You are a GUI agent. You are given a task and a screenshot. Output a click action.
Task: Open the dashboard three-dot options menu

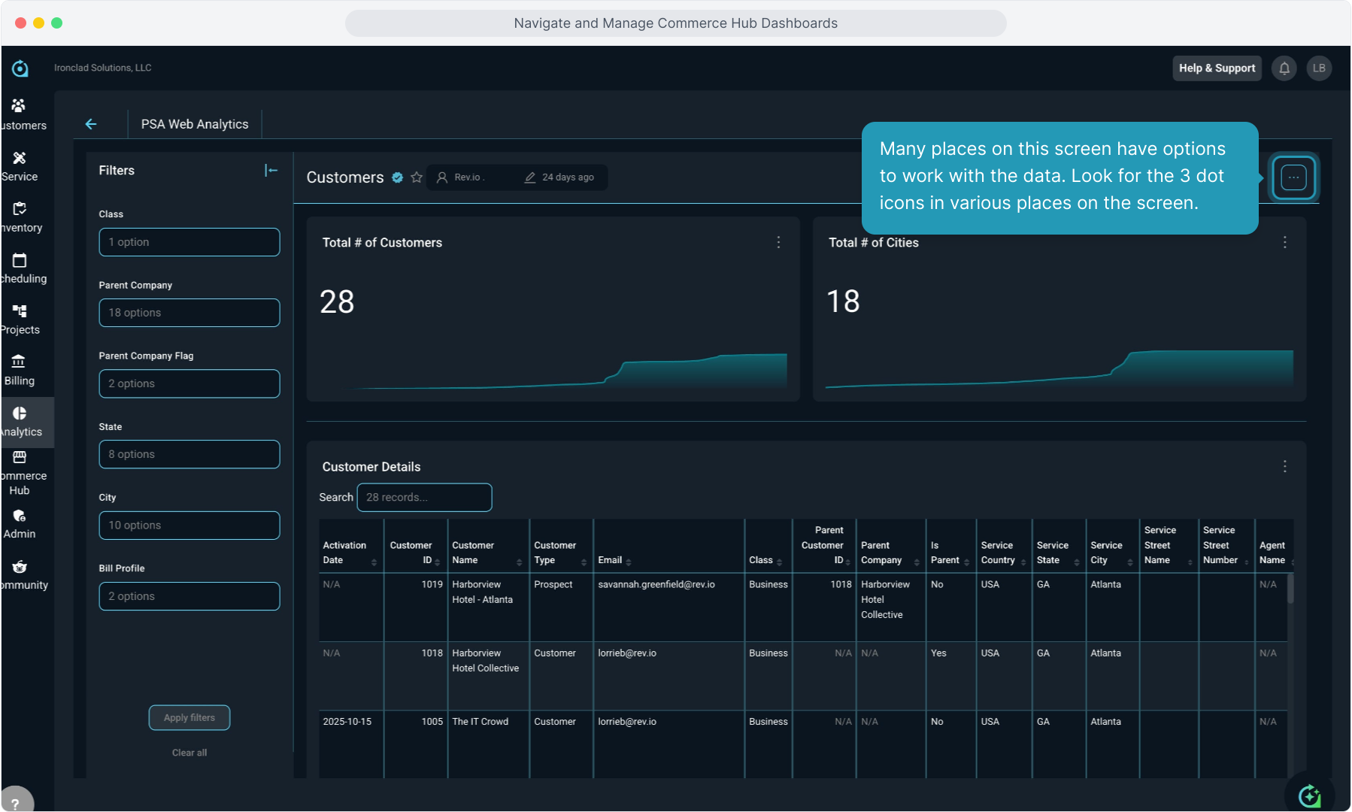1293,177
